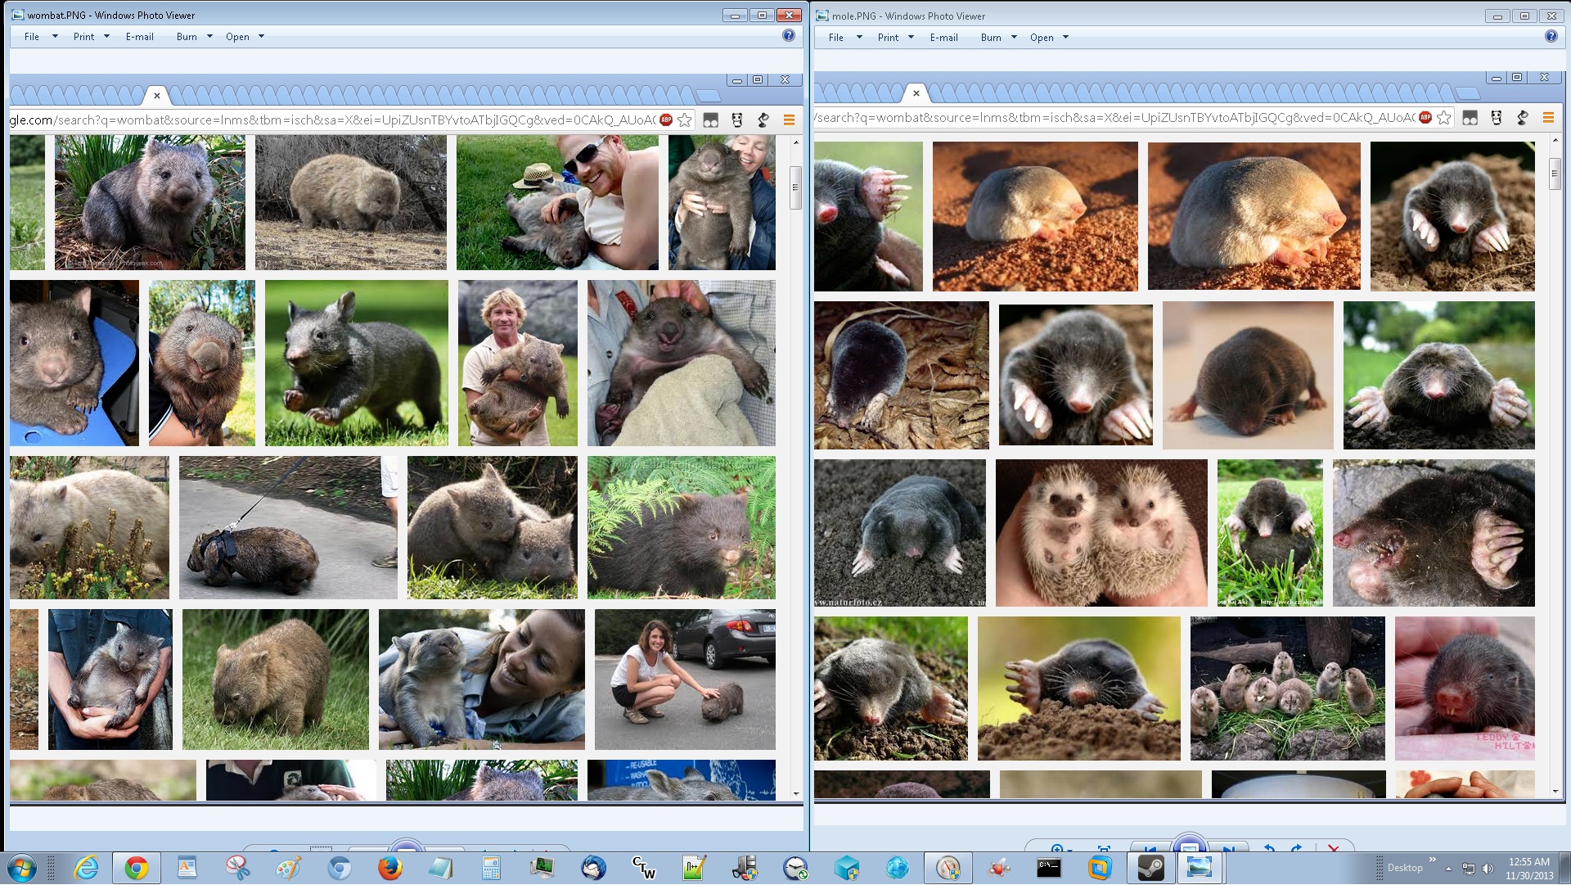Open the Command Prompt taskbar icon

1049,868
